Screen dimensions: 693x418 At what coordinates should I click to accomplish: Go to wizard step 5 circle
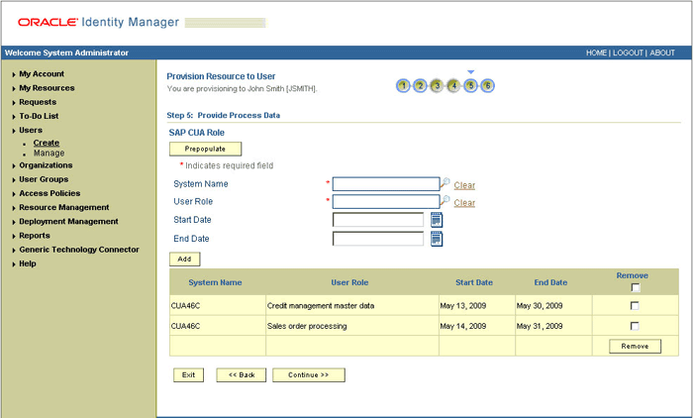point(470,85)
